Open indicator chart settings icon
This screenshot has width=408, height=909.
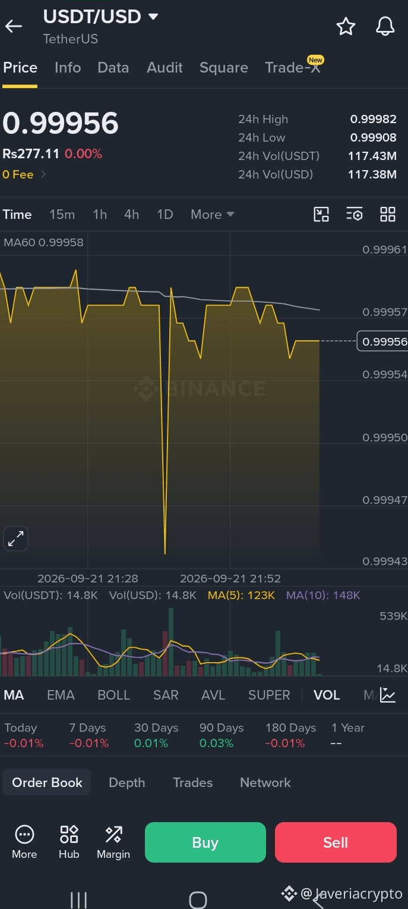[388, 695]
